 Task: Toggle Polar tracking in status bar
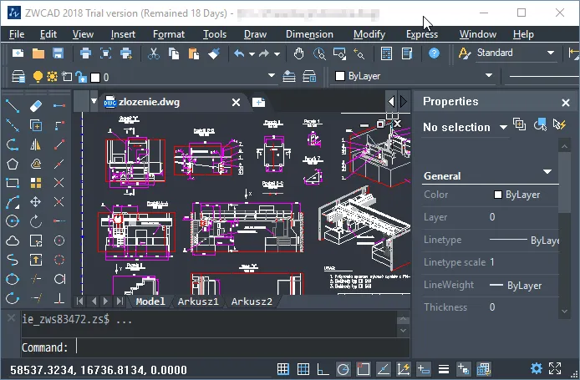343,368
